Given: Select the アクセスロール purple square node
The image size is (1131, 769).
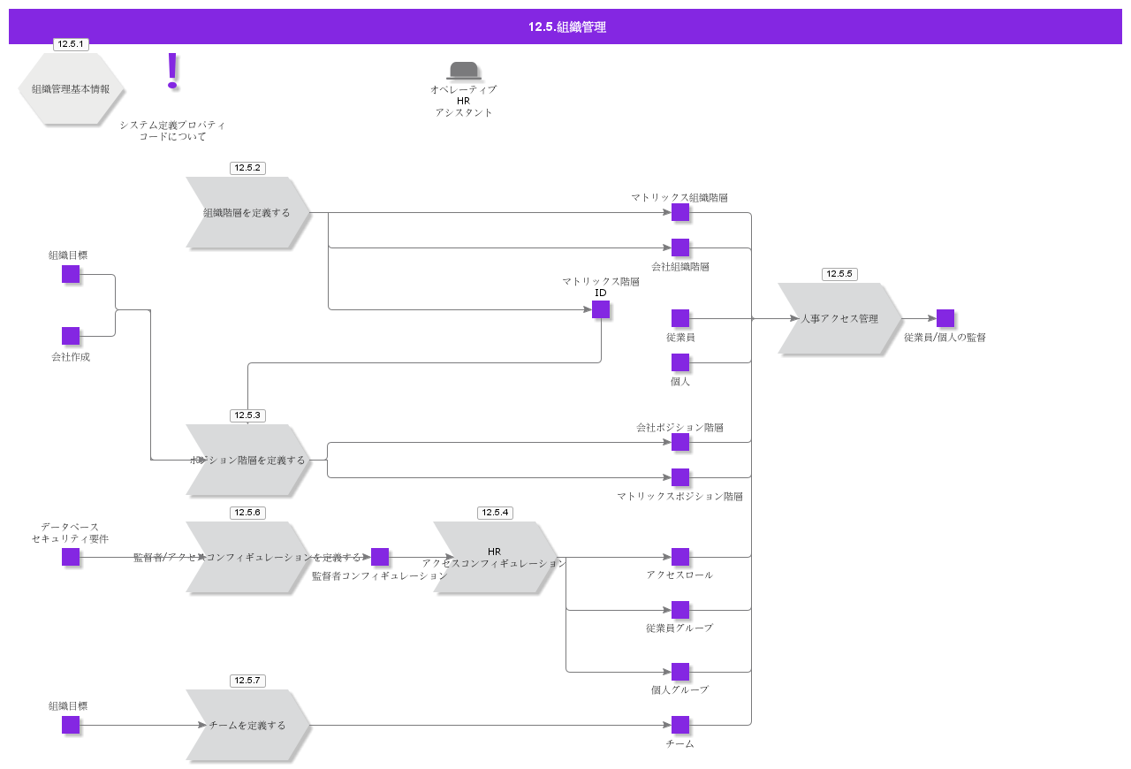Looking at the screenshot, I should tap(680, 557).
